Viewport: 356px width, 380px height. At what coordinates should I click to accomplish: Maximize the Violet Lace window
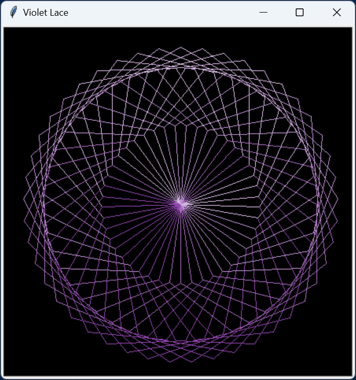point(299,12)
